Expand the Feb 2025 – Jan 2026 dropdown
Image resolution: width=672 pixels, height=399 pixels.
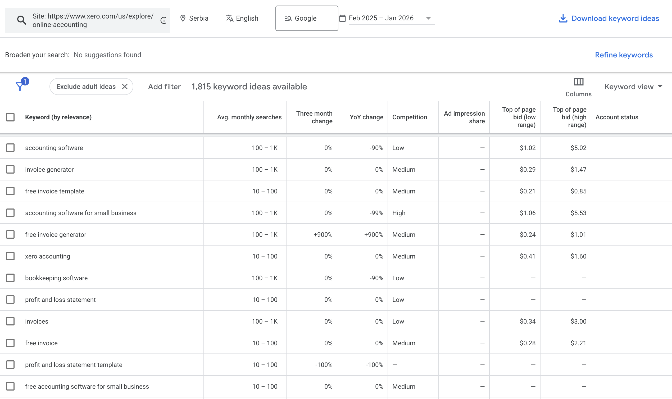click(x=428, y=18)
